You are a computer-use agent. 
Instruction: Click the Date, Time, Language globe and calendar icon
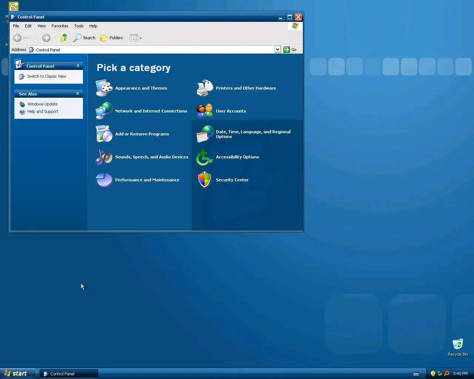pyautogui.click(x=205, y=134)
